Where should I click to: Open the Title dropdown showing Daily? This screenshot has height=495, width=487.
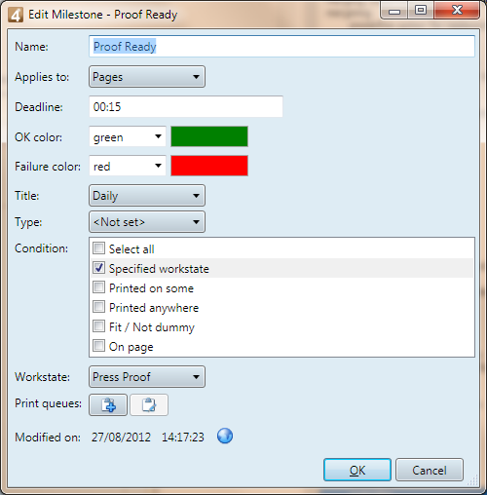point(147,196)
